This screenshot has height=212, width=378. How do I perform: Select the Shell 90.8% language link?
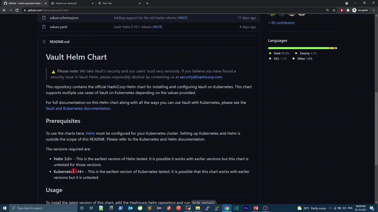tap(279, 53)
